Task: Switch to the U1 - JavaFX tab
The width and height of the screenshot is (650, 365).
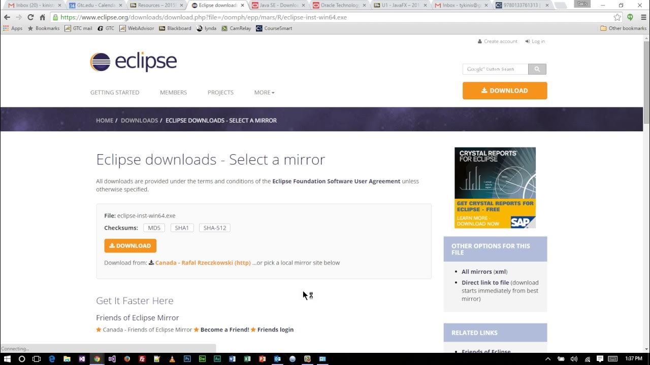Action: (400, 6)
